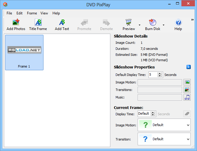Click the Demote arrow icon

106,22
